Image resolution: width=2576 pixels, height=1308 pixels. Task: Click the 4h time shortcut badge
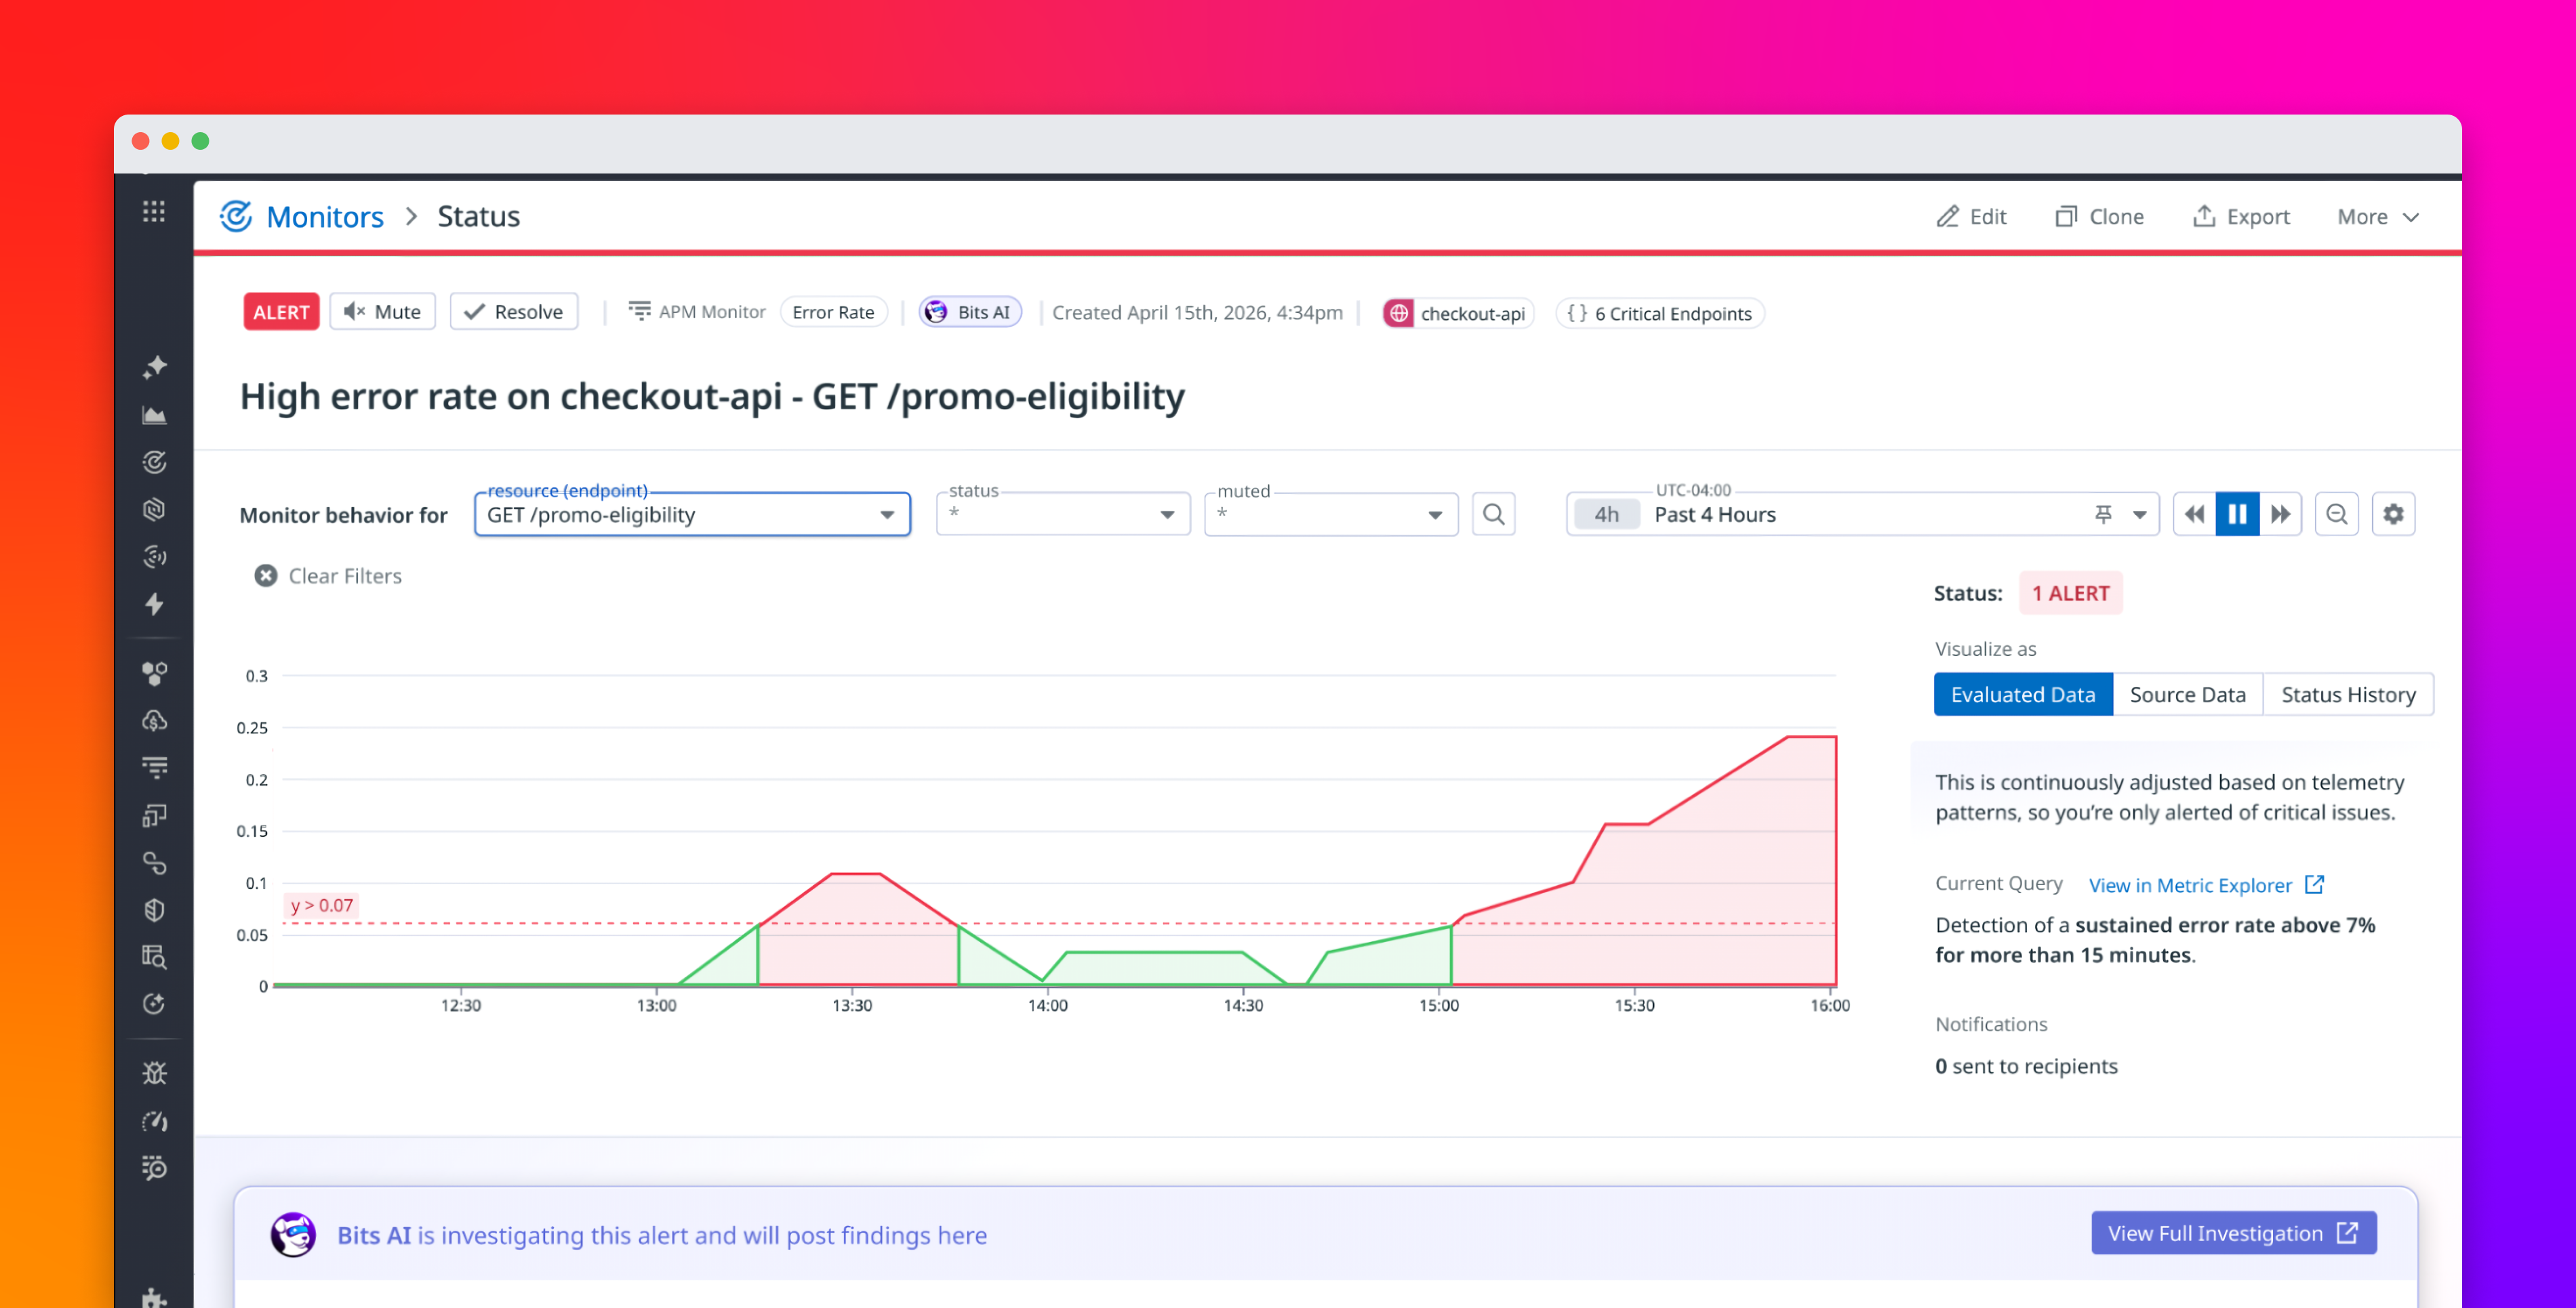coord(1606,514)
